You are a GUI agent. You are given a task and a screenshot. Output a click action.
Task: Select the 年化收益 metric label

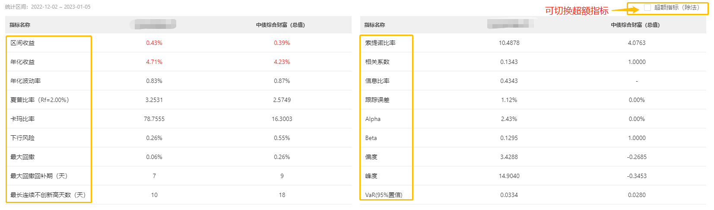click(x=22, y=62)
